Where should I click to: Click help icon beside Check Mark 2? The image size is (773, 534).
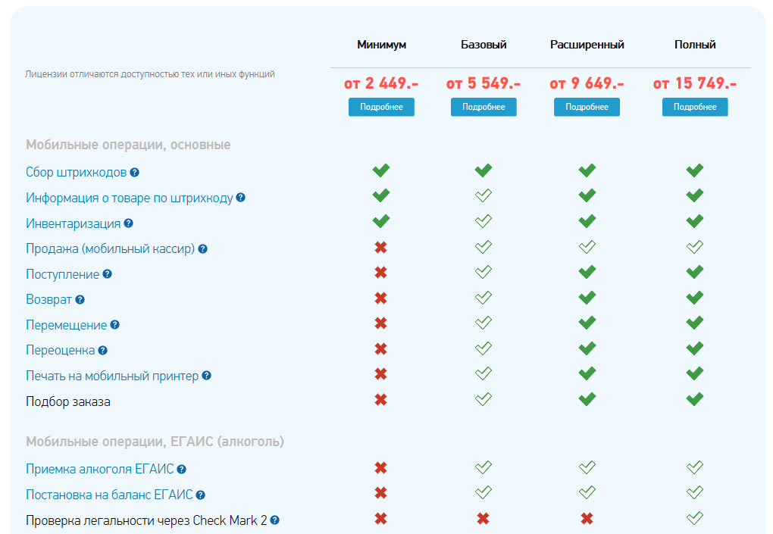(x=274, y=520)
